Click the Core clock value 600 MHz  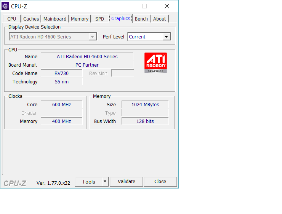click(62, 105)
